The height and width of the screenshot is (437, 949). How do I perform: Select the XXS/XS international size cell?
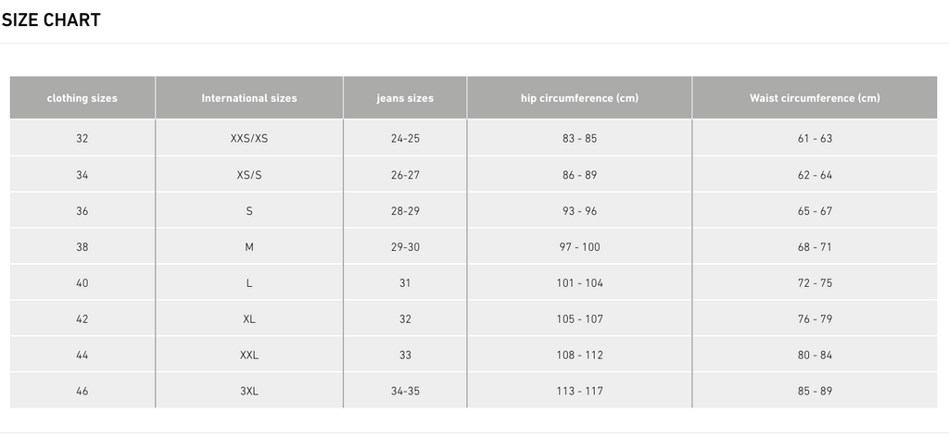[x=249, y=138]
